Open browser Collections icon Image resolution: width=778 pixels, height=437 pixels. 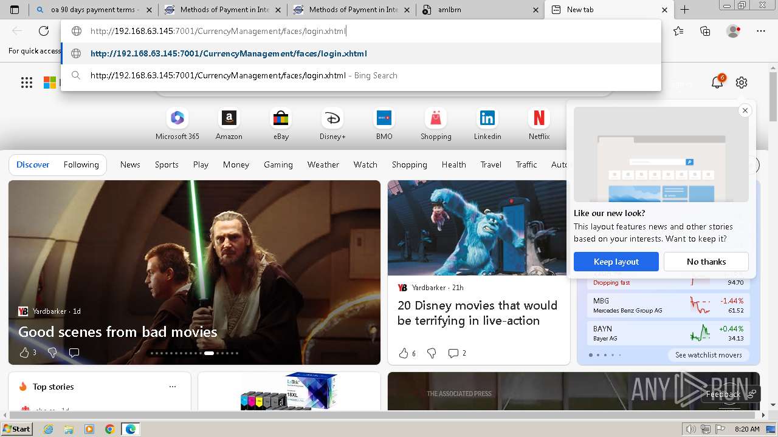click(705, 31)
